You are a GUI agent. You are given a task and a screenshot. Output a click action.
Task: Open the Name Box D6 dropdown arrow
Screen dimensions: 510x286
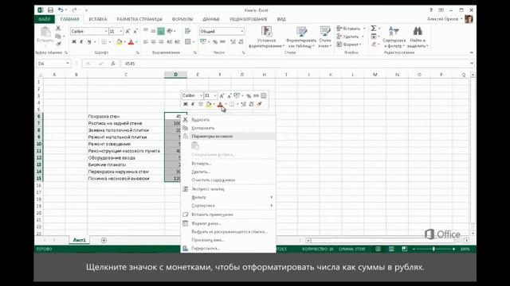click(67, 64)
